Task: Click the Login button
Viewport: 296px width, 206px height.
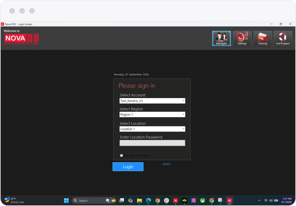Action: point(128,167)
